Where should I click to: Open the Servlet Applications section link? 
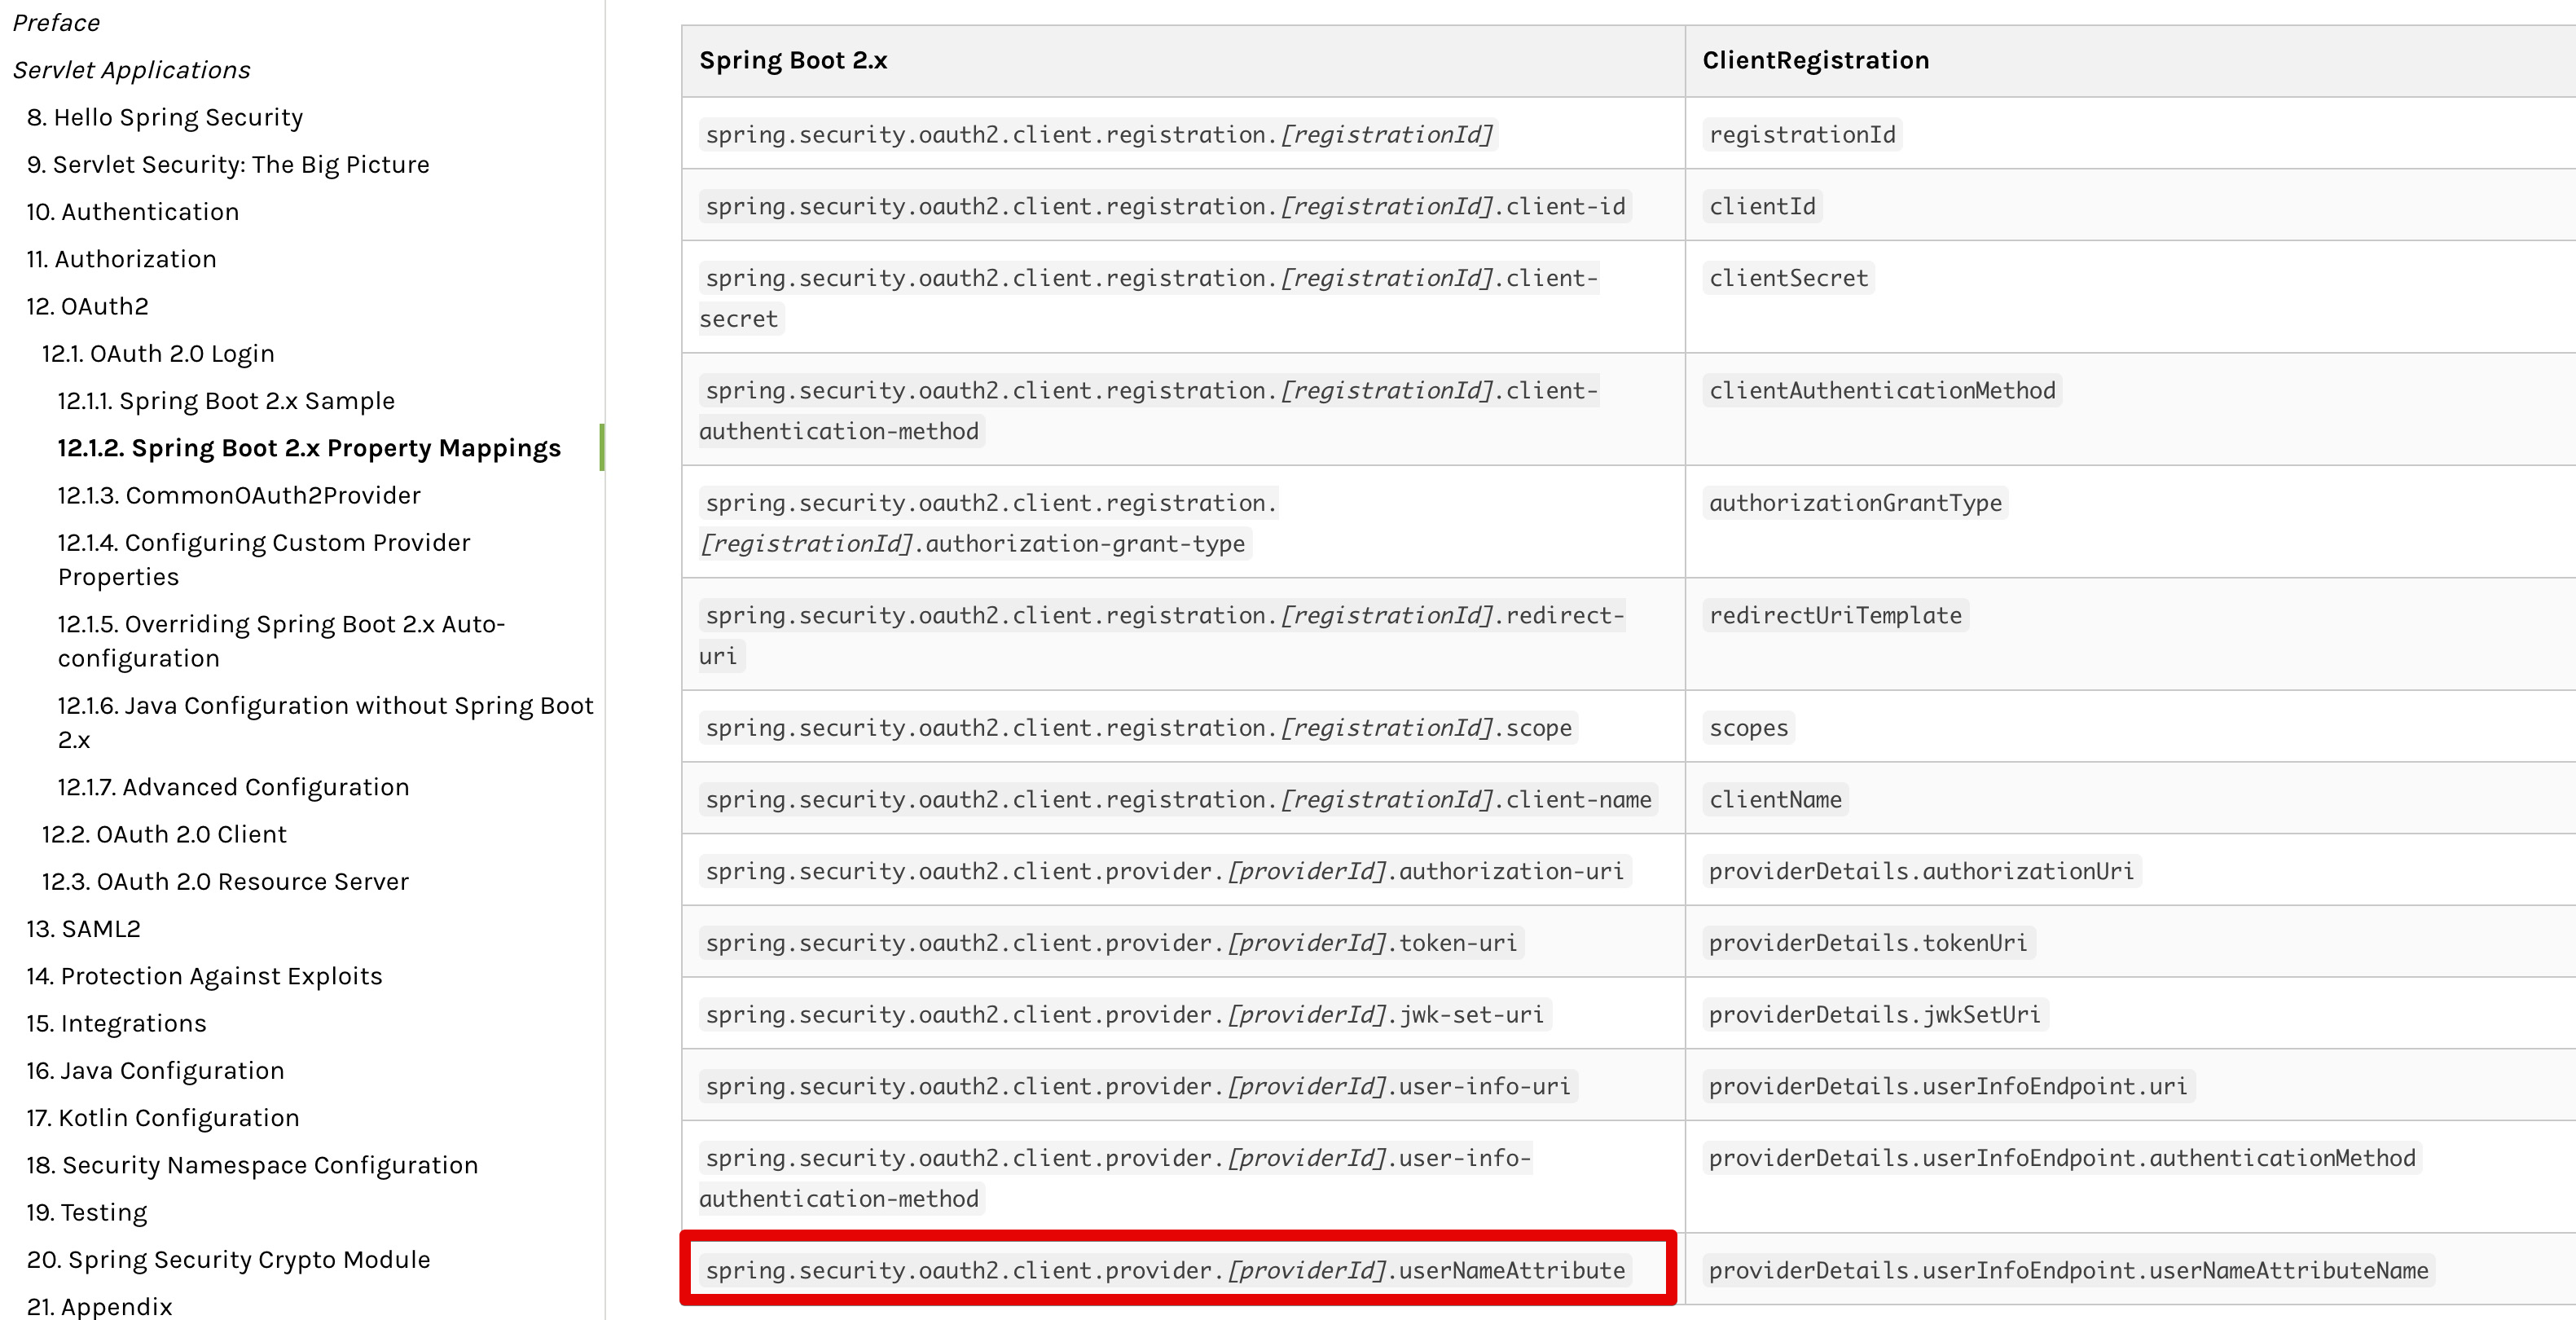[x=131, y=70]
